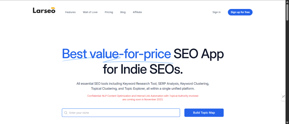Open the Affiliate page
Image resolution: width=289 pixels, height=124 pixels.
(137, 12)
